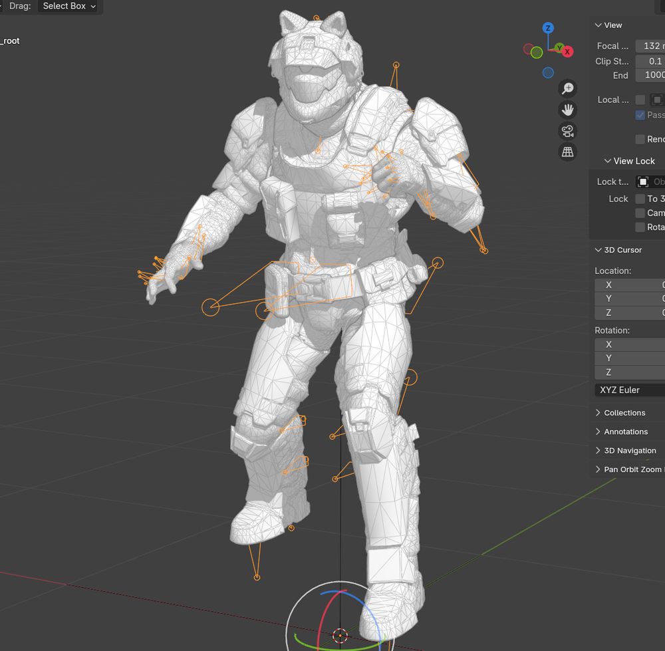Collapse the View Lock subpanel
Viewport: 665px width, 651px height.
point(629,161)
